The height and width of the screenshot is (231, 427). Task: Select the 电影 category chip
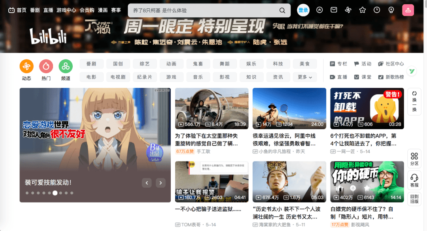[x=91, y=77]
